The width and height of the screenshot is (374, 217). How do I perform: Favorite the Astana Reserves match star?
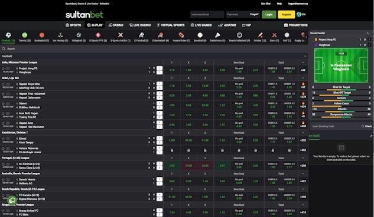coord(3,148)
